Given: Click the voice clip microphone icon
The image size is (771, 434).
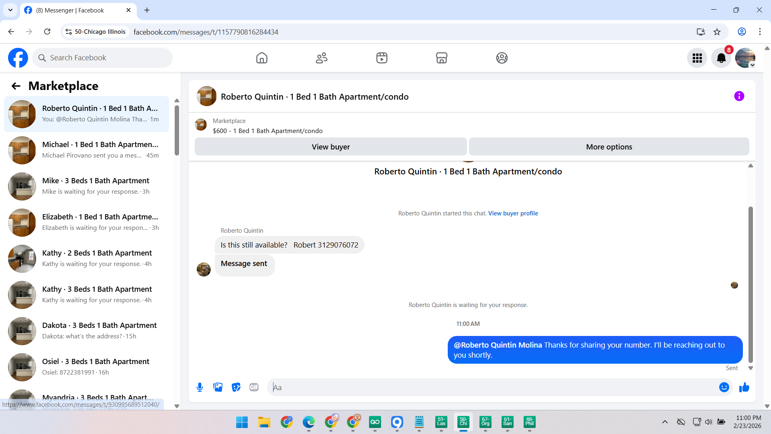Looking at the screenshot, I should (200, 387).
